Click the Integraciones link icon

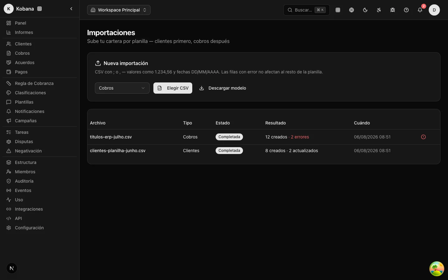coord(9,209)
